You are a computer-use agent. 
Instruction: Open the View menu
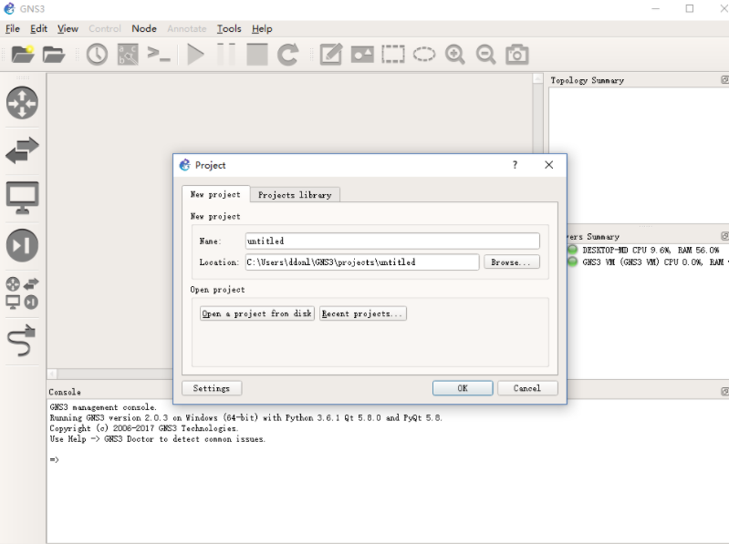click(x=68, y=29)
